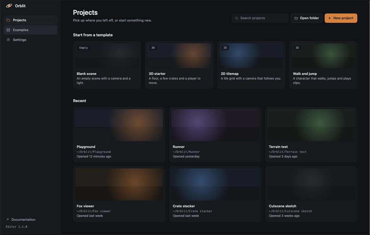The width and height of the screenshot is (370, 235).
Task: Click the Playground project title
Action: tap(86, 147)
